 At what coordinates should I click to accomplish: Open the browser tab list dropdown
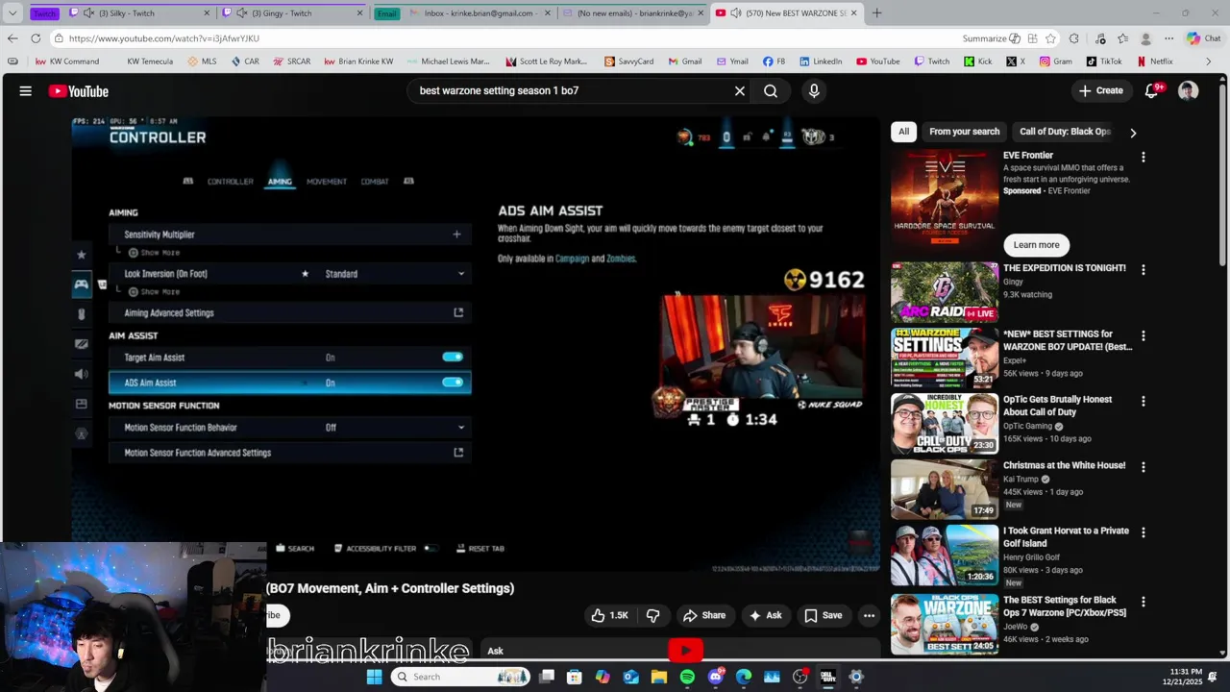[x=12, y=12]
